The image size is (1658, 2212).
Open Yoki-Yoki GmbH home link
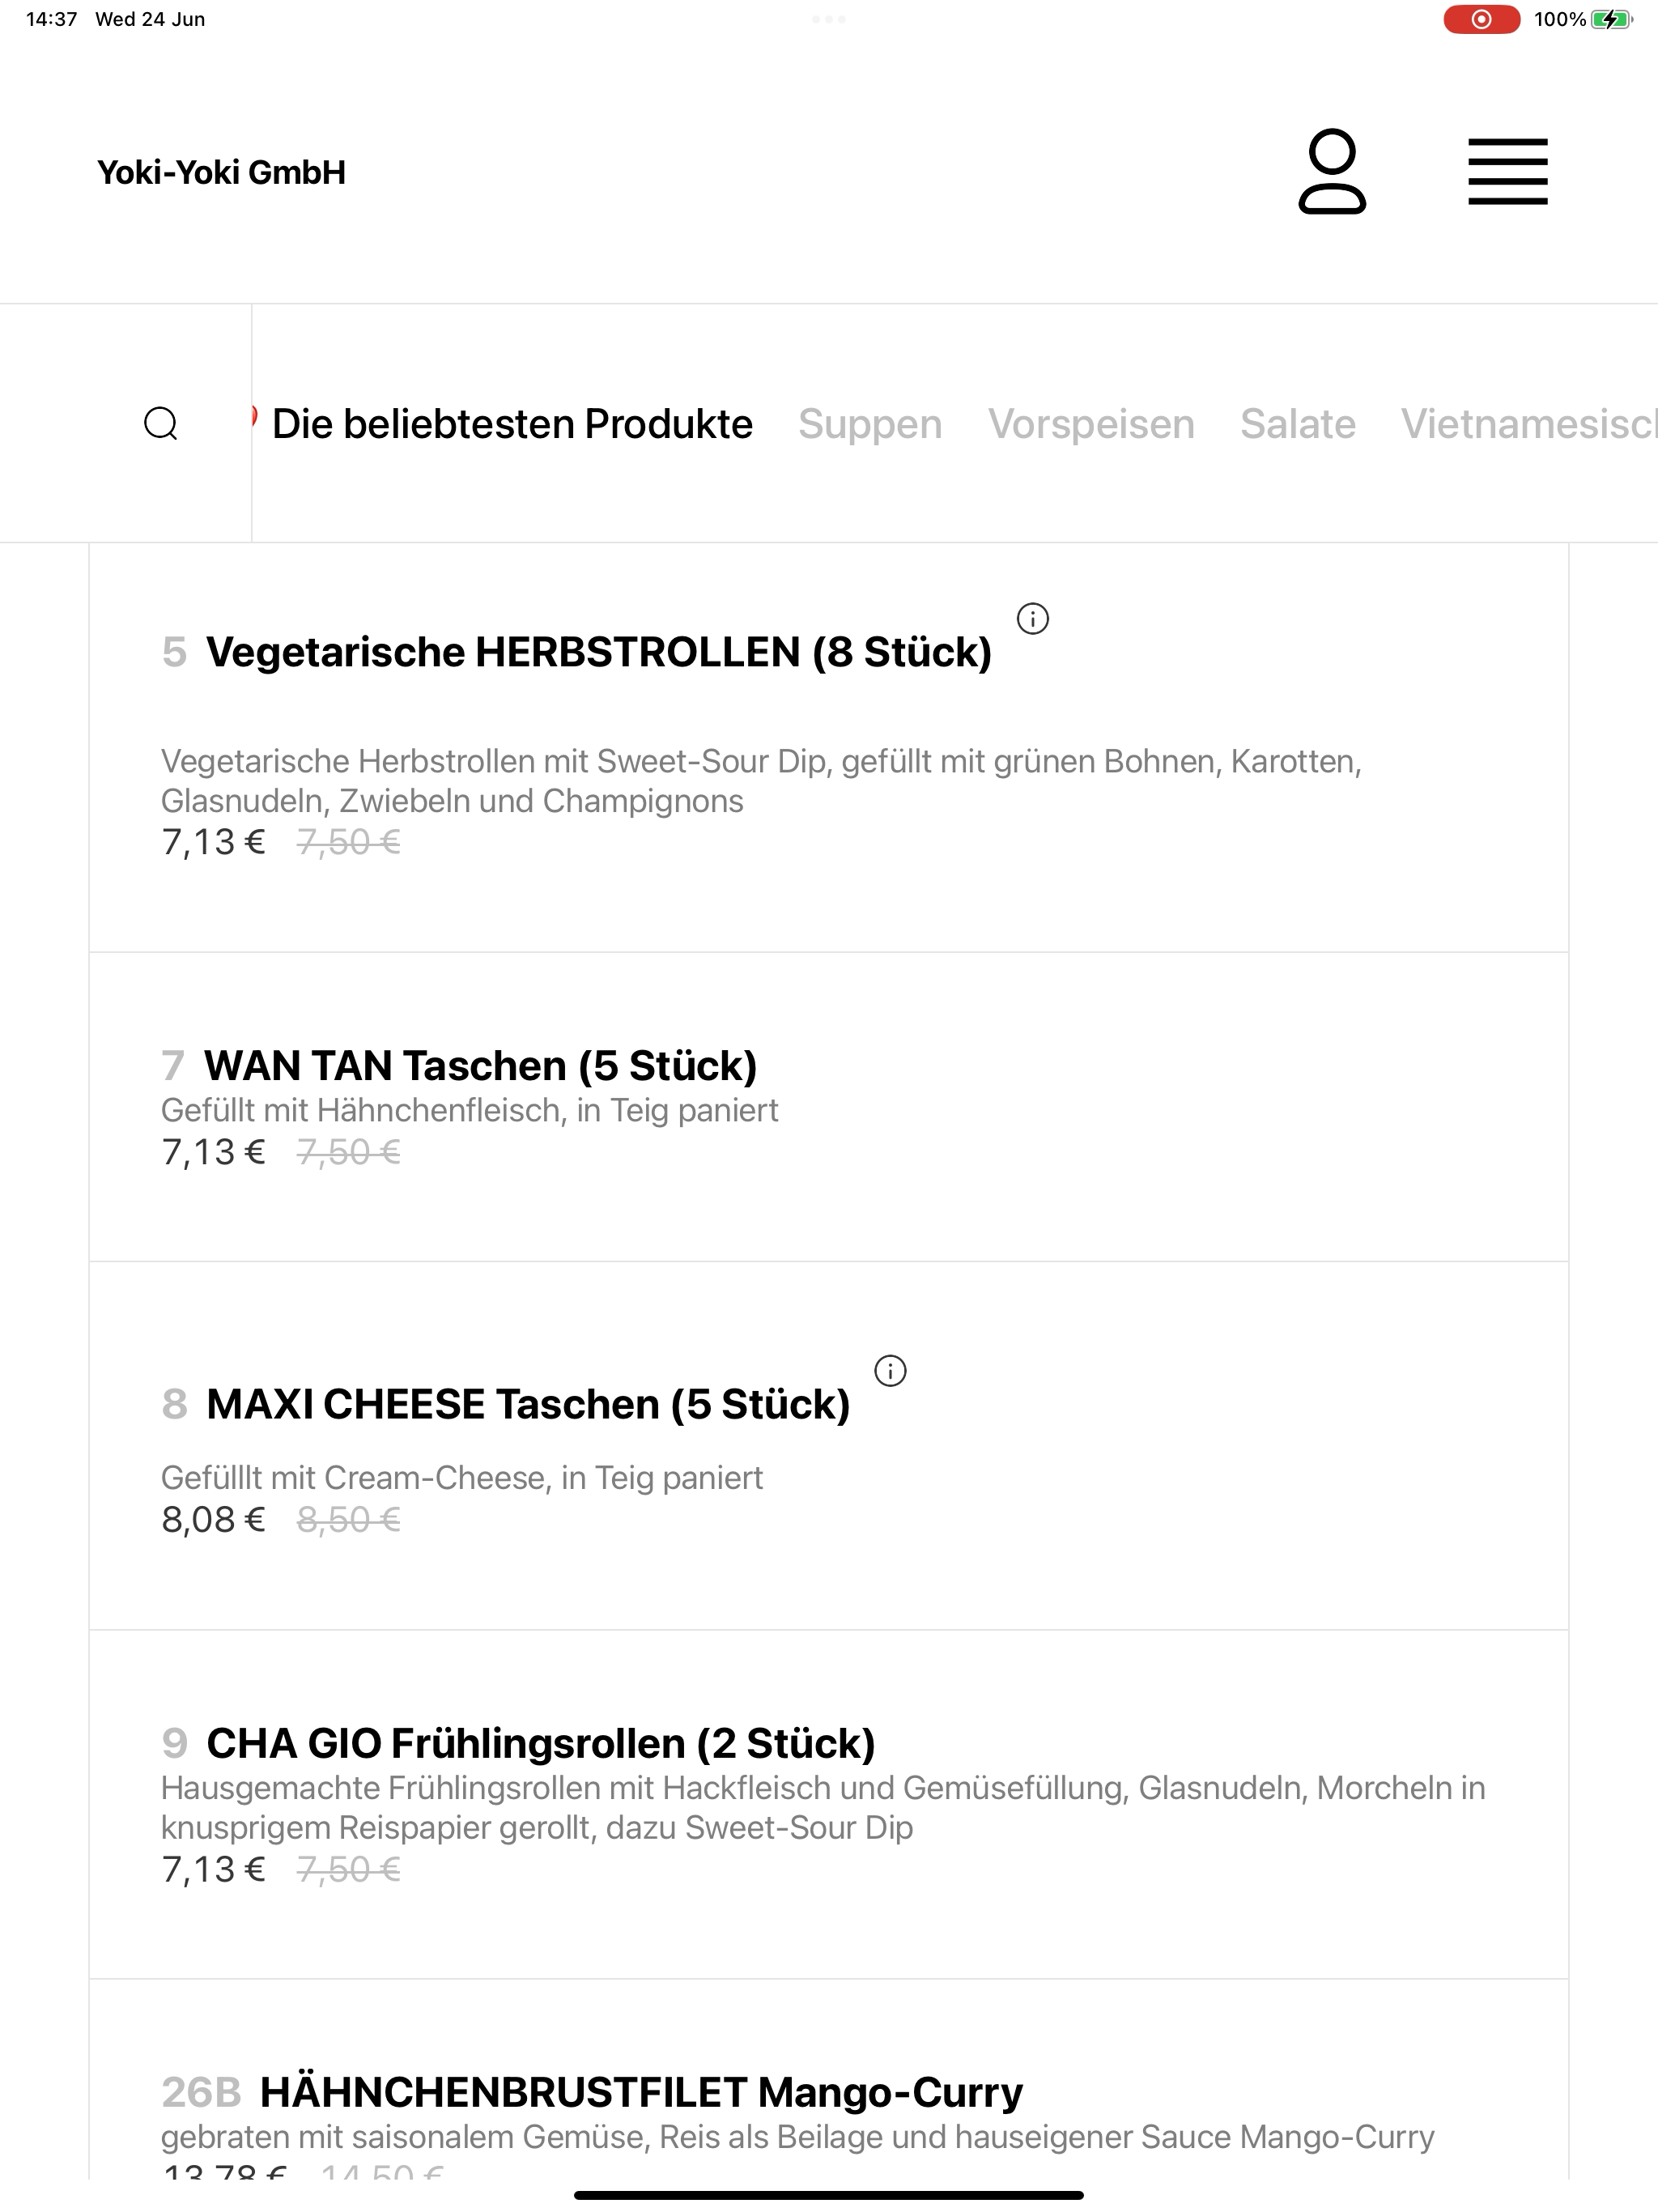click(221, 172)
